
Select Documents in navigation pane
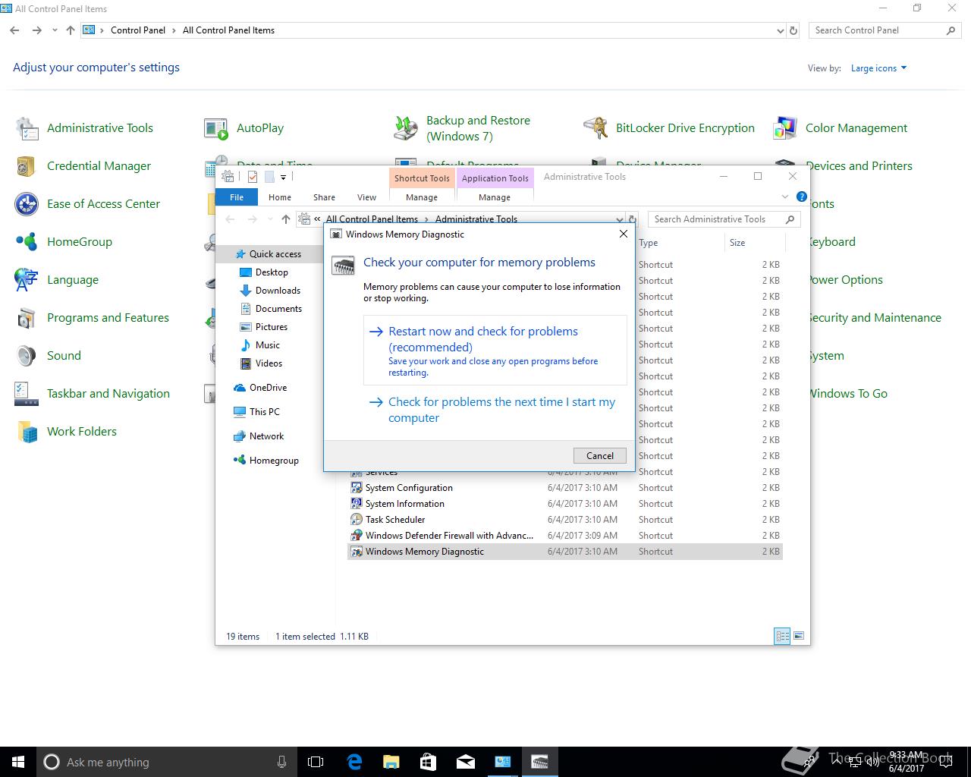coord(278,309)
